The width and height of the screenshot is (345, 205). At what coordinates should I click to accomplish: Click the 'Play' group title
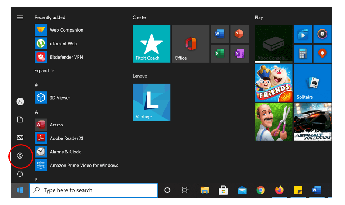259,17
